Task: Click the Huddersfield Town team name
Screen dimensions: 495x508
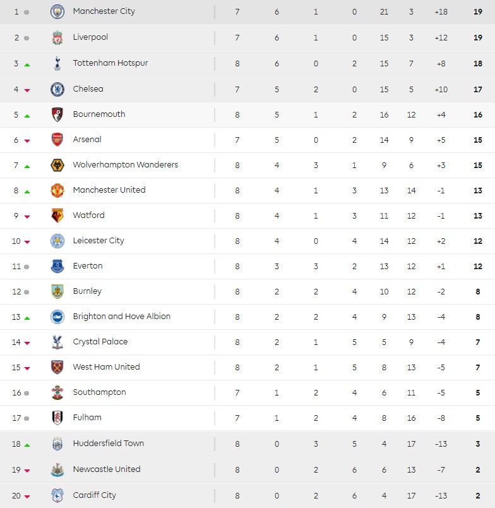Action: pos(109,444)
